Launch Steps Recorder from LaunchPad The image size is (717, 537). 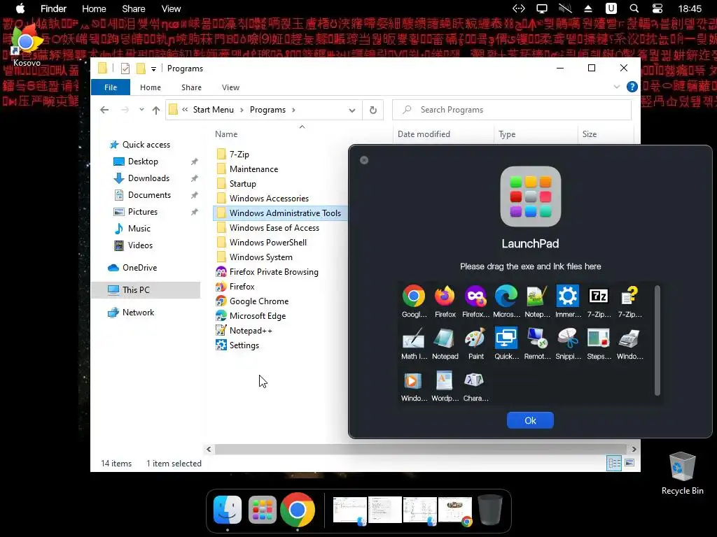pos(599,338)
